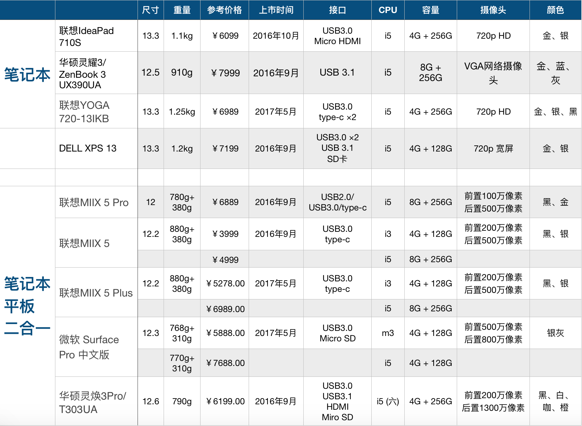Click the 联想MIIX 5 Plus product name
The width and height of the screenshot is (582, 426).
point(96,293)
